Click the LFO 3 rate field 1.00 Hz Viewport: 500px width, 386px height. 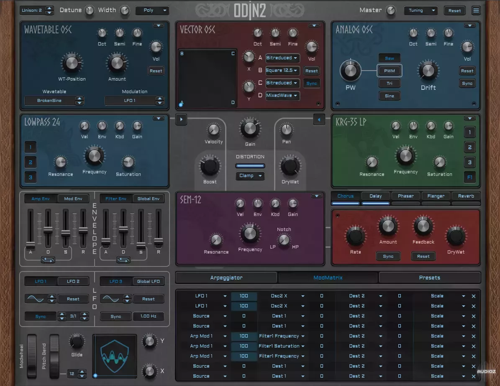pyautogui.click(x=148, y=316)
